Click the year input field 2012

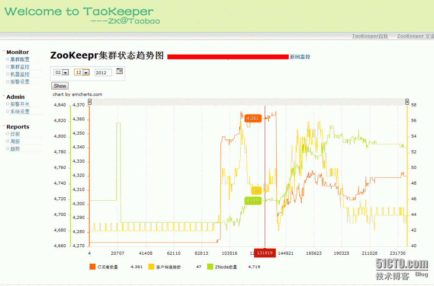click(103, 73)
